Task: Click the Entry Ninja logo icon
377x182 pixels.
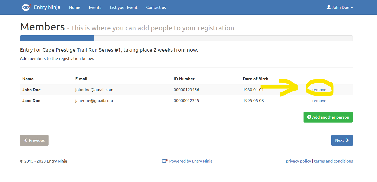Action: tap(26, 7)
